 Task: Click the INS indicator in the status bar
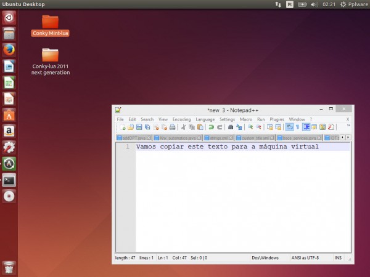point(338,258)
